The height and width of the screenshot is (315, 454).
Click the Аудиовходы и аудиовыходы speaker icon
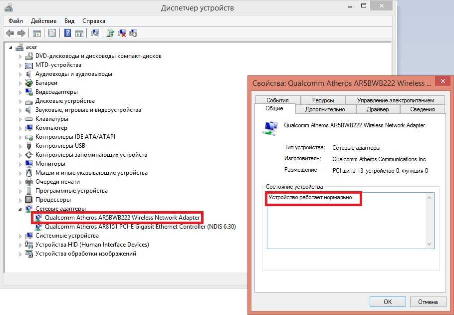coord(28,74)
